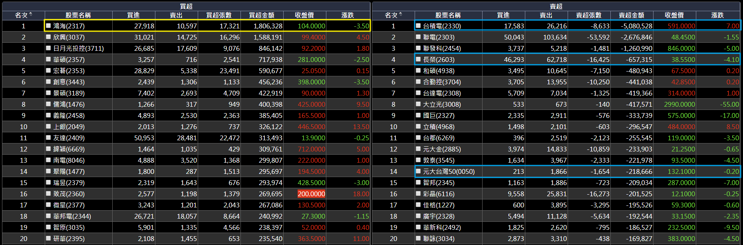
Task: Select the 台郡(6269) row name
Action: click(x=439, y=138)
